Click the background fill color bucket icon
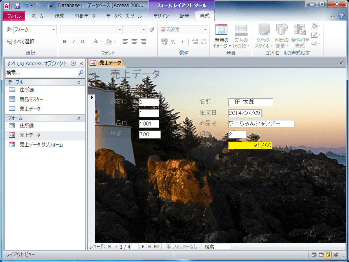Screen dimensions: 349x262 pyautogui.click(x=108, y=41)
